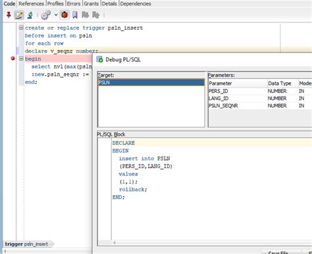Open the Compile dropdown arrow
The height and width of the screenshot is (254, 312).
tap(56, 15)
